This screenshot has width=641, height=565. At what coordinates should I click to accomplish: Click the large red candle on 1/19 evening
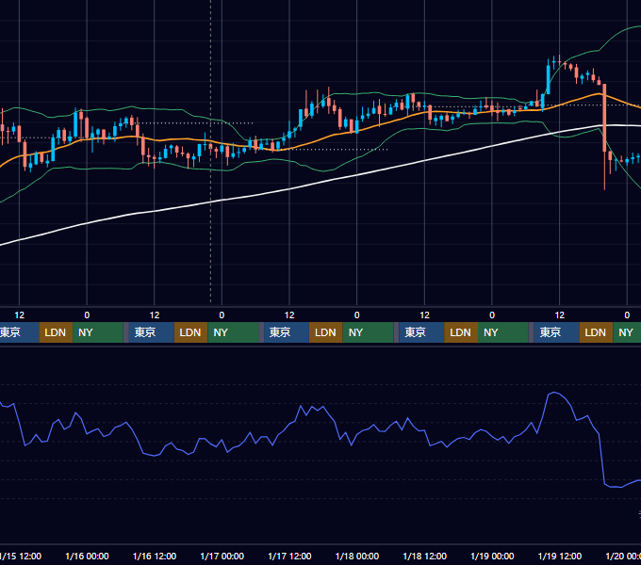click(604, 119)
